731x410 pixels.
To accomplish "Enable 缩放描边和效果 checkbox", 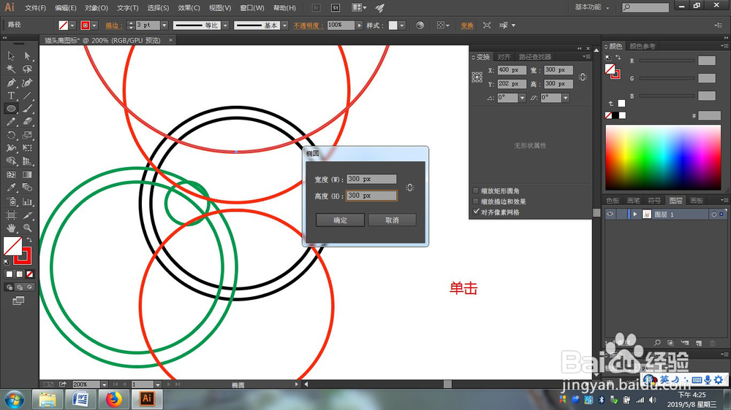I will 476,201.
